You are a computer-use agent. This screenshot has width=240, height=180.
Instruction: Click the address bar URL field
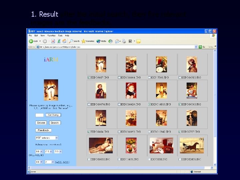117,47
